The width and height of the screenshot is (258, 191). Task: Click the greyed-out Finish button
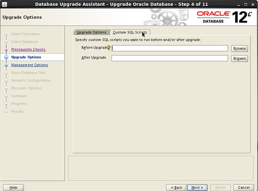click(220, 187)
